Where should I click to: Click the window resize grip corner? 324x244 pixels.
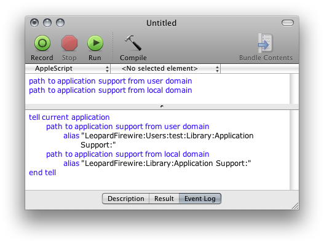pyautogui.click(x=295, y=206)
